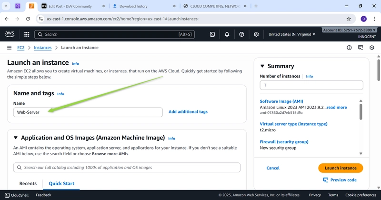Click the Firewall (security group) link

pos(284,142)
